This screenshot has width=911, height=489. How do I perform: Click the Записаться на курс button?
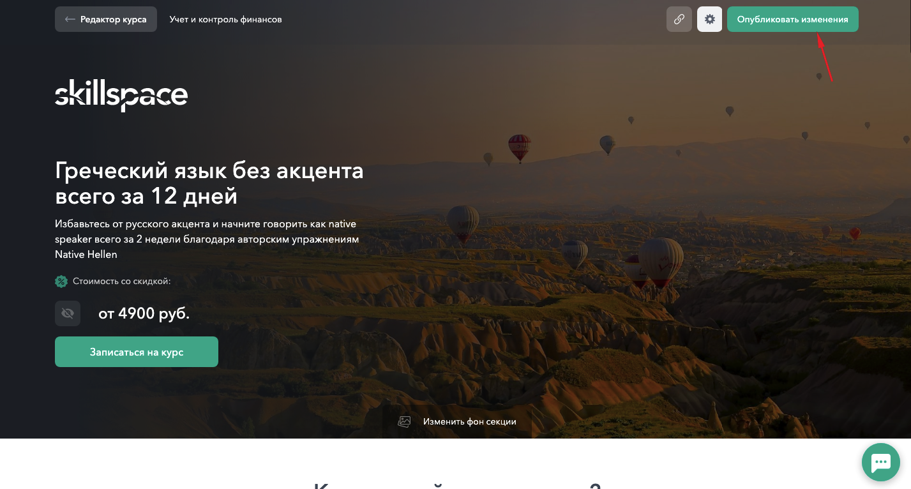[x=137, y=352]
